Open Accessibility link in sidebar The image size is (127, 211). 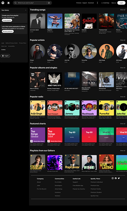coord(11,46)
